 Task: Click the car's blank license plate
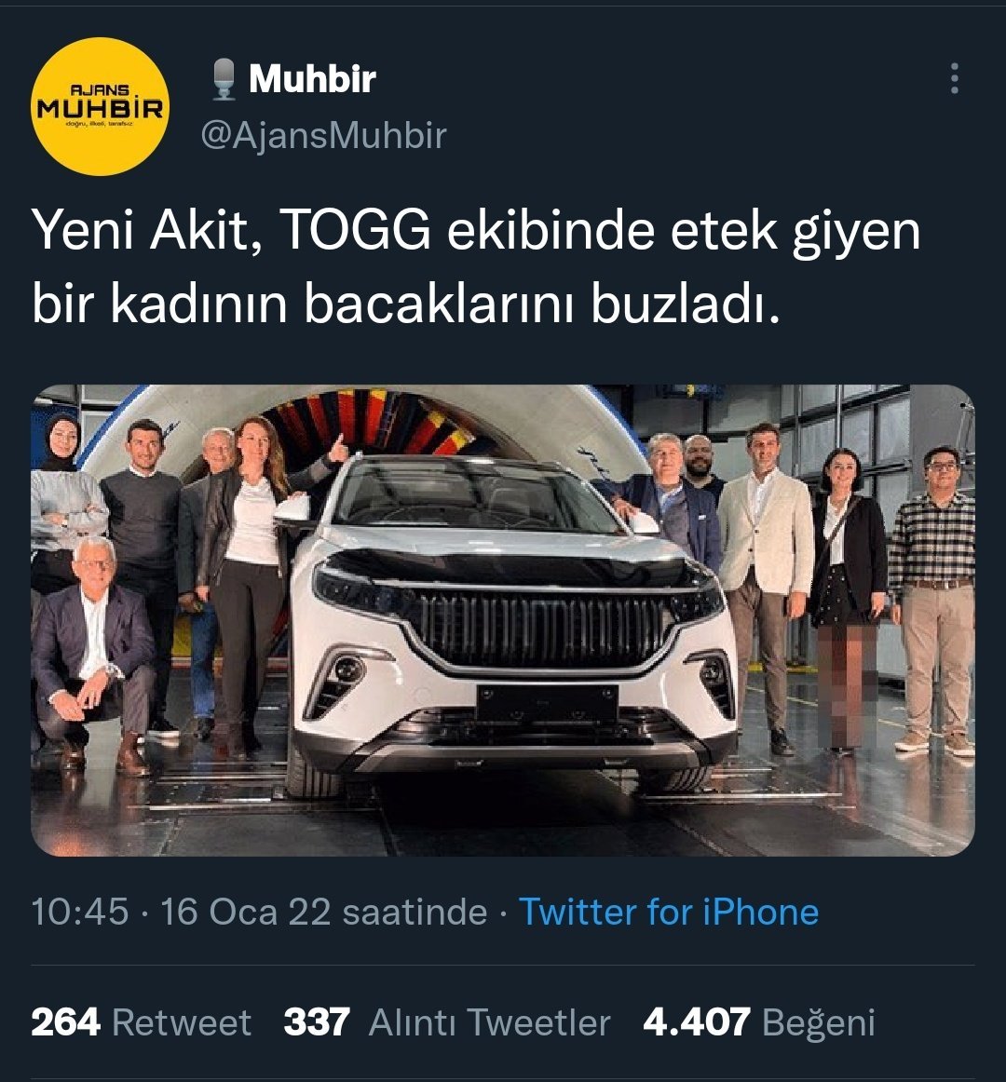click(x=547, y=704)
